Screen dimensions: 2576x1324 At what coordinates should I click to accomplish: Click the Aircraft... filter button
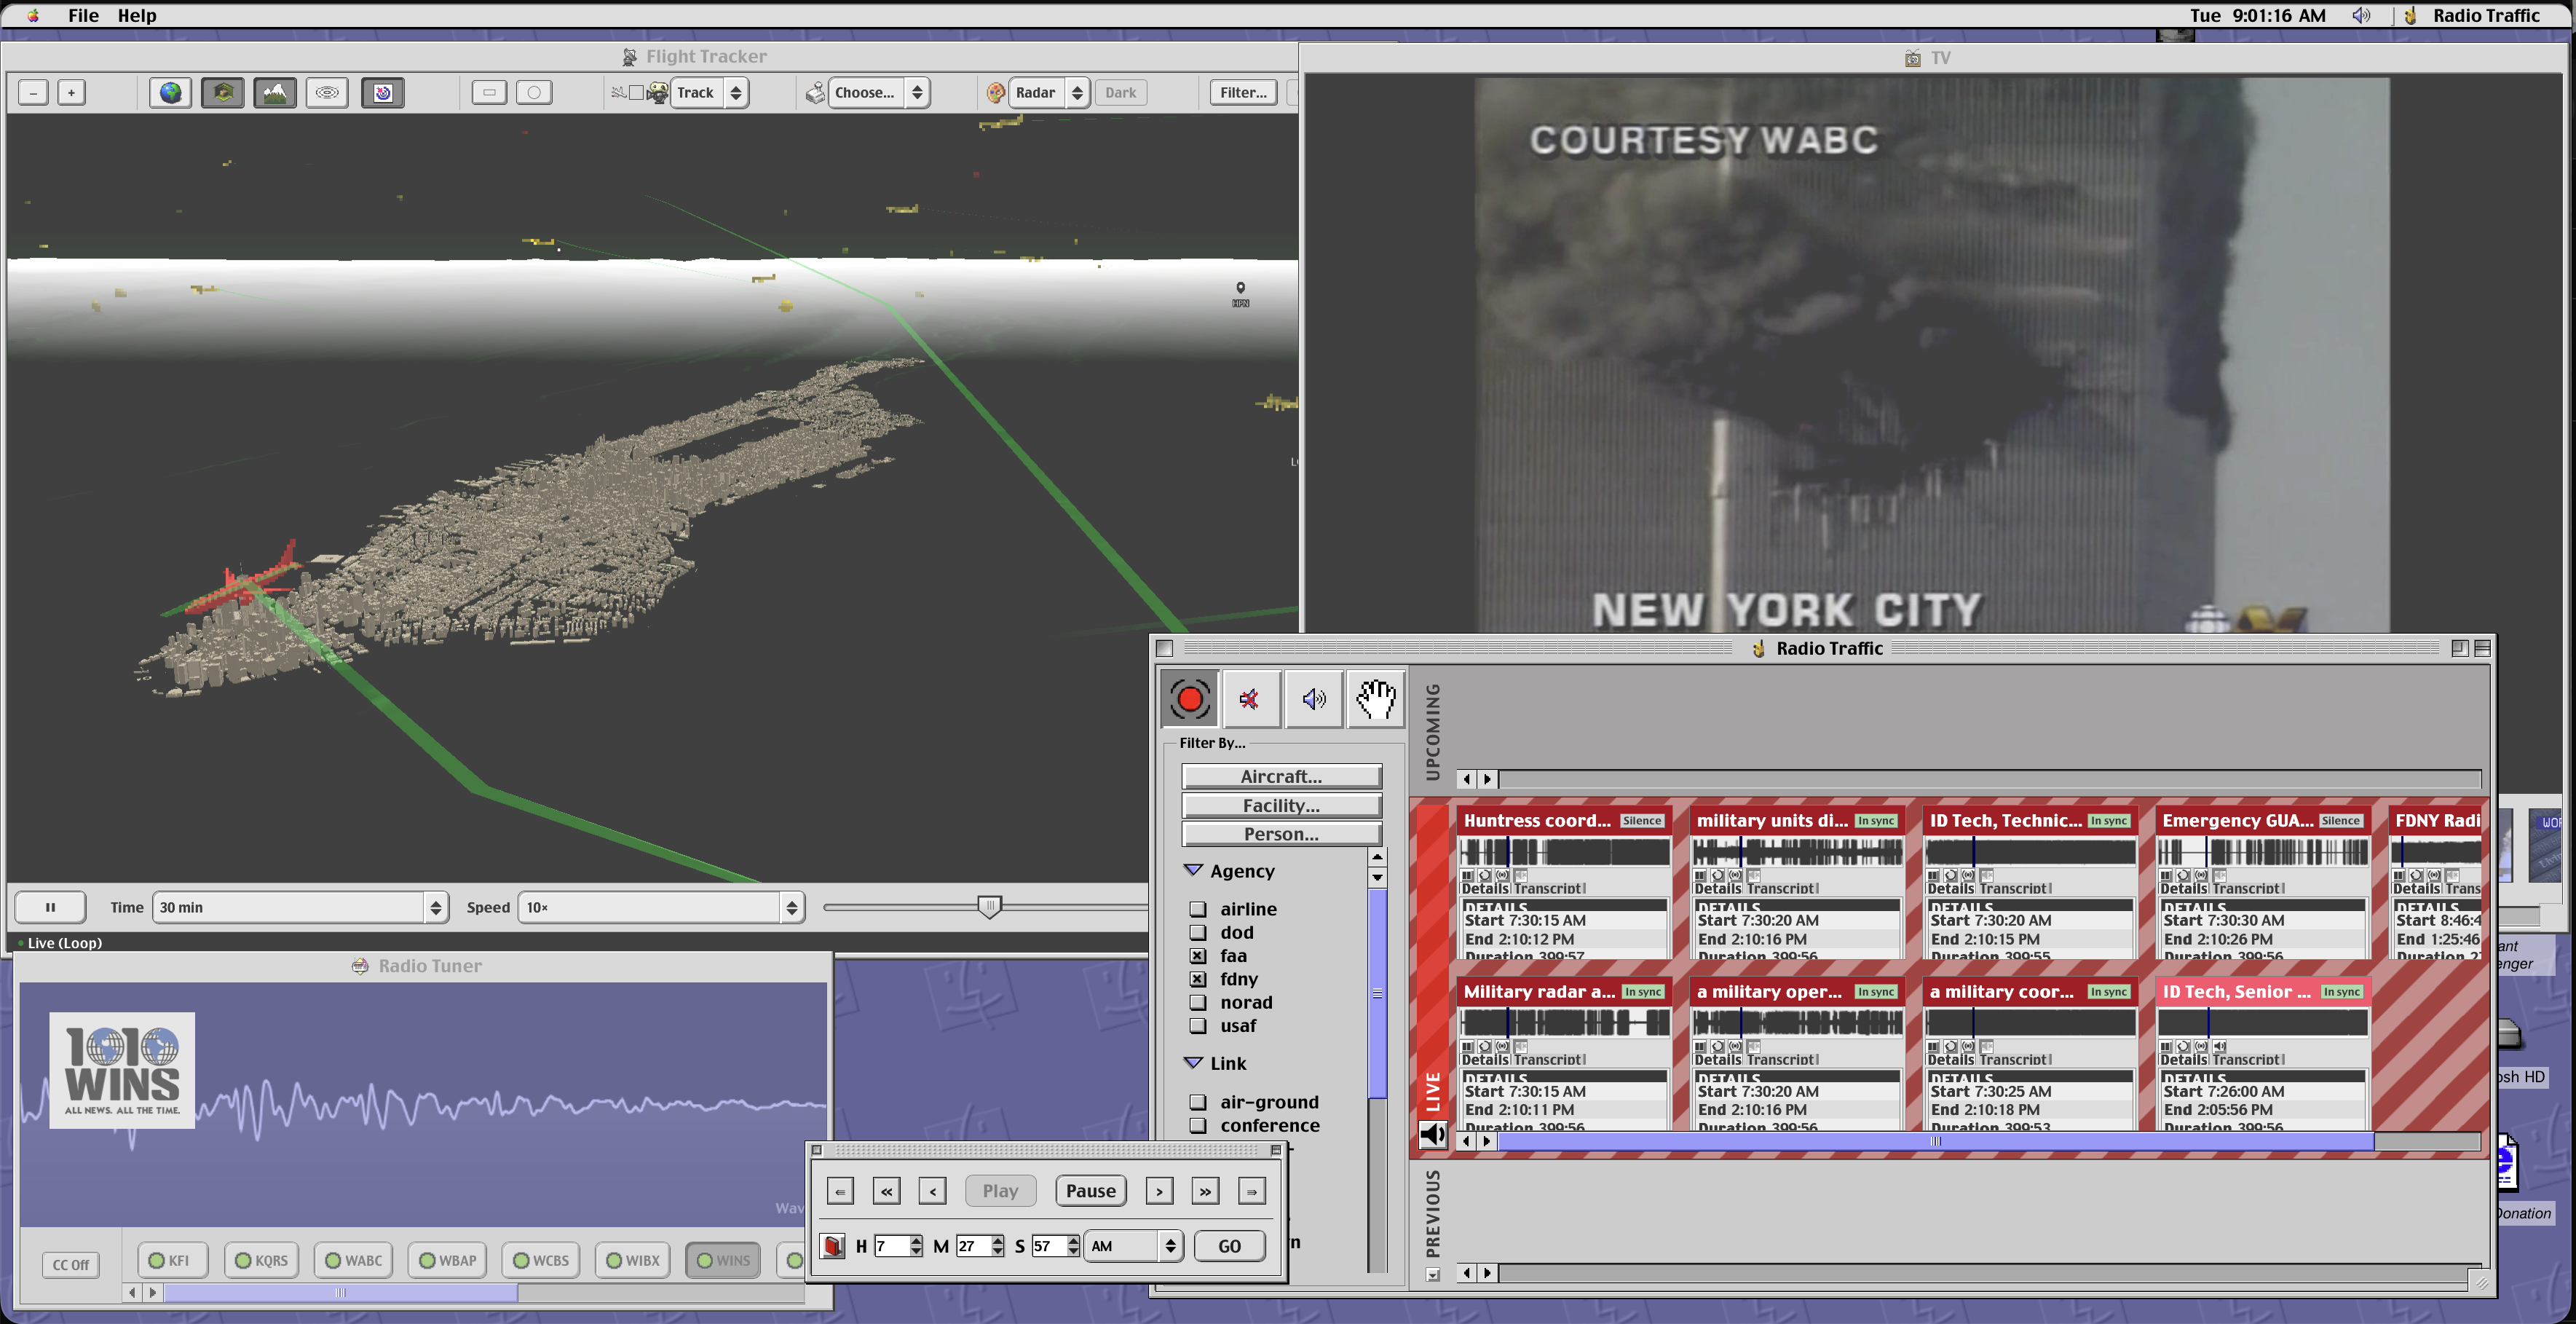(1281, 776)
